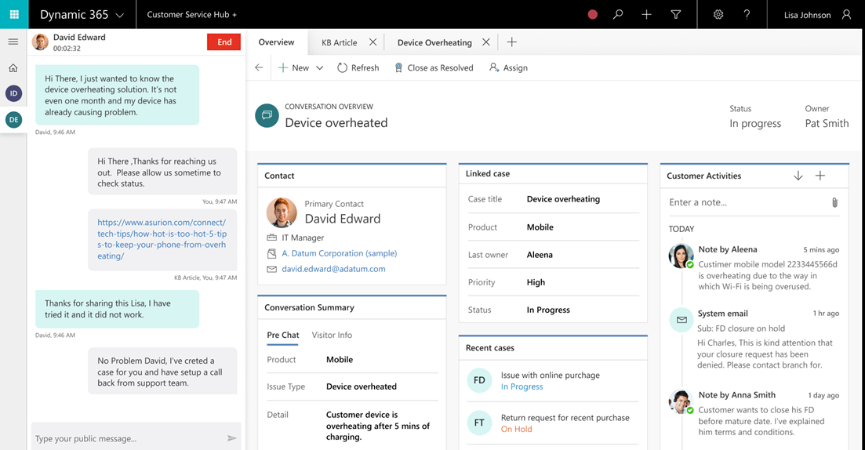The height and width of the screenshot is (450, 865).
Task: Assign the conversation to another user
Action: point(508,68)
